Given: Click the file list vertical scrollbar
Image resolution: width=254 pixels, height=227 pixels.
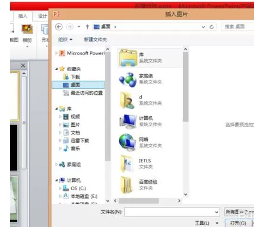Looking at the screenshot, I should tap(185, 87).
